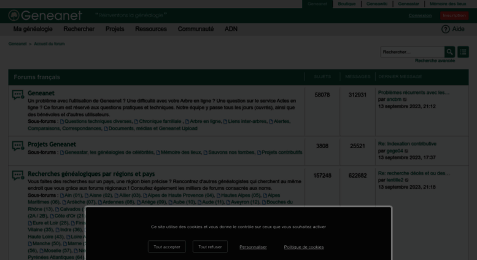Open ADN menu
477x260 pixels.
coord(231,29)
